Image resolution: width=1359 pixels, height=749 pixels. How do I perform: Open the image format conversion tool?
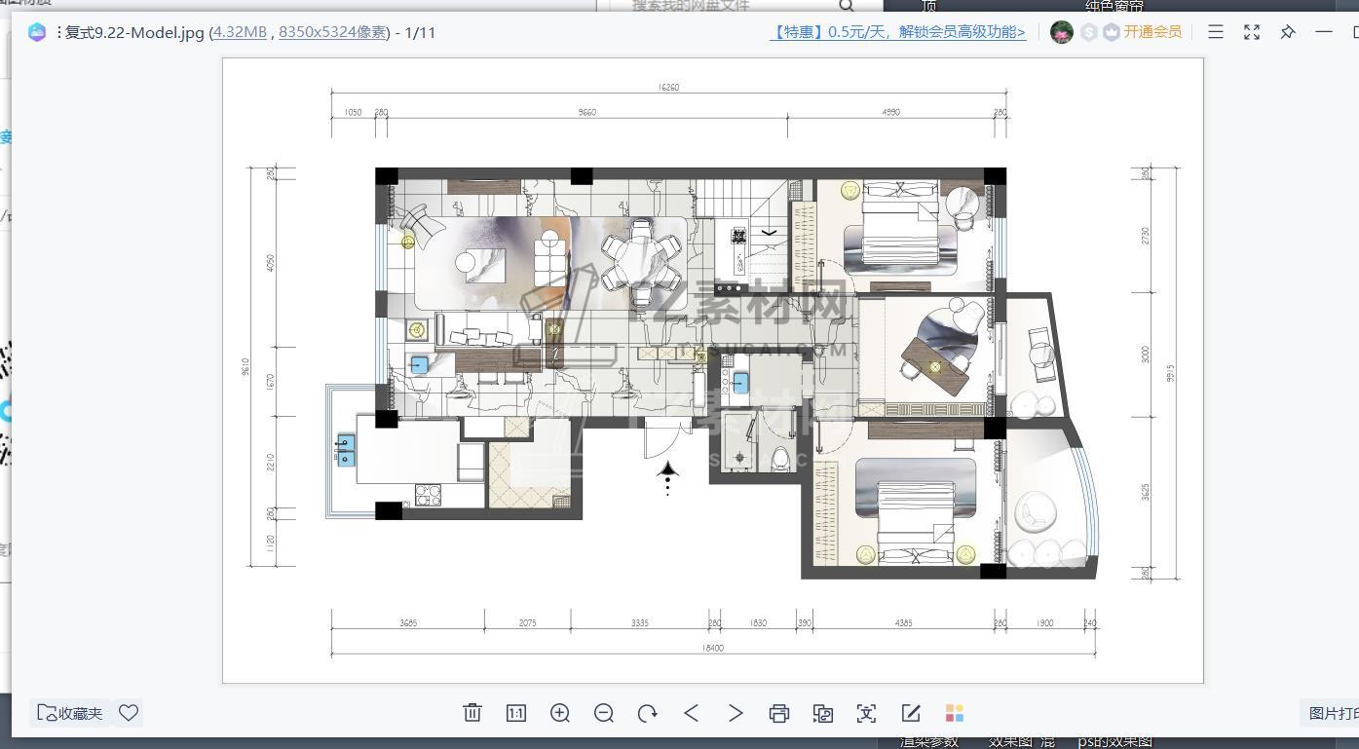pos(823,713)
